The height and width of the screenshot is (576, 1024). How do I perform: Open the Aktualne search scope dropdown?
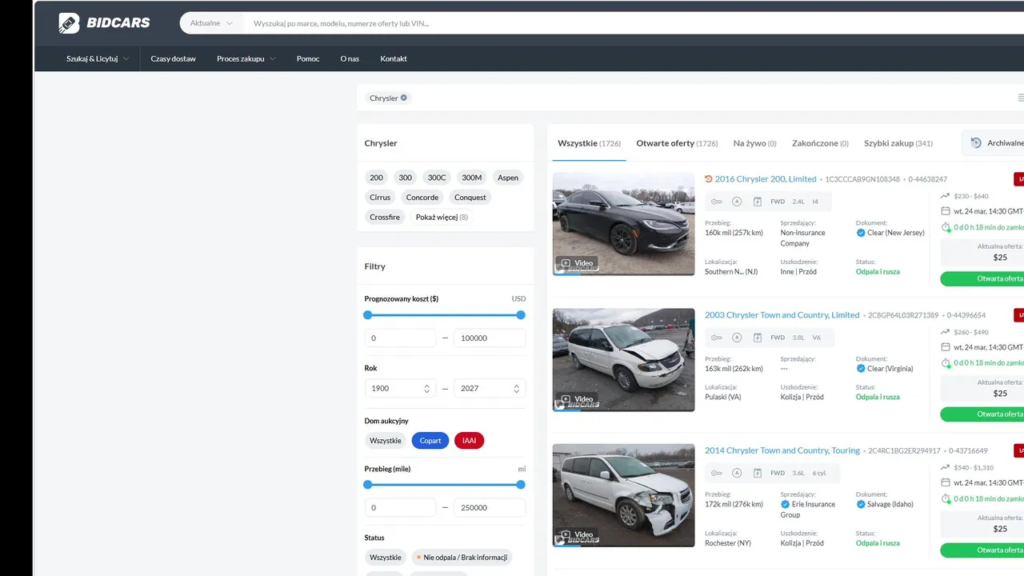pyautogui.click(x=211, y=23)
